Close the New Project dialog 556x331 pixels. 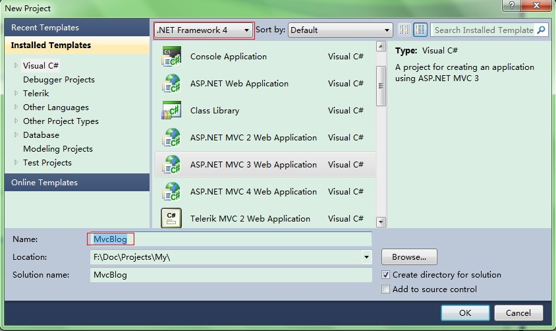[536, 5]
